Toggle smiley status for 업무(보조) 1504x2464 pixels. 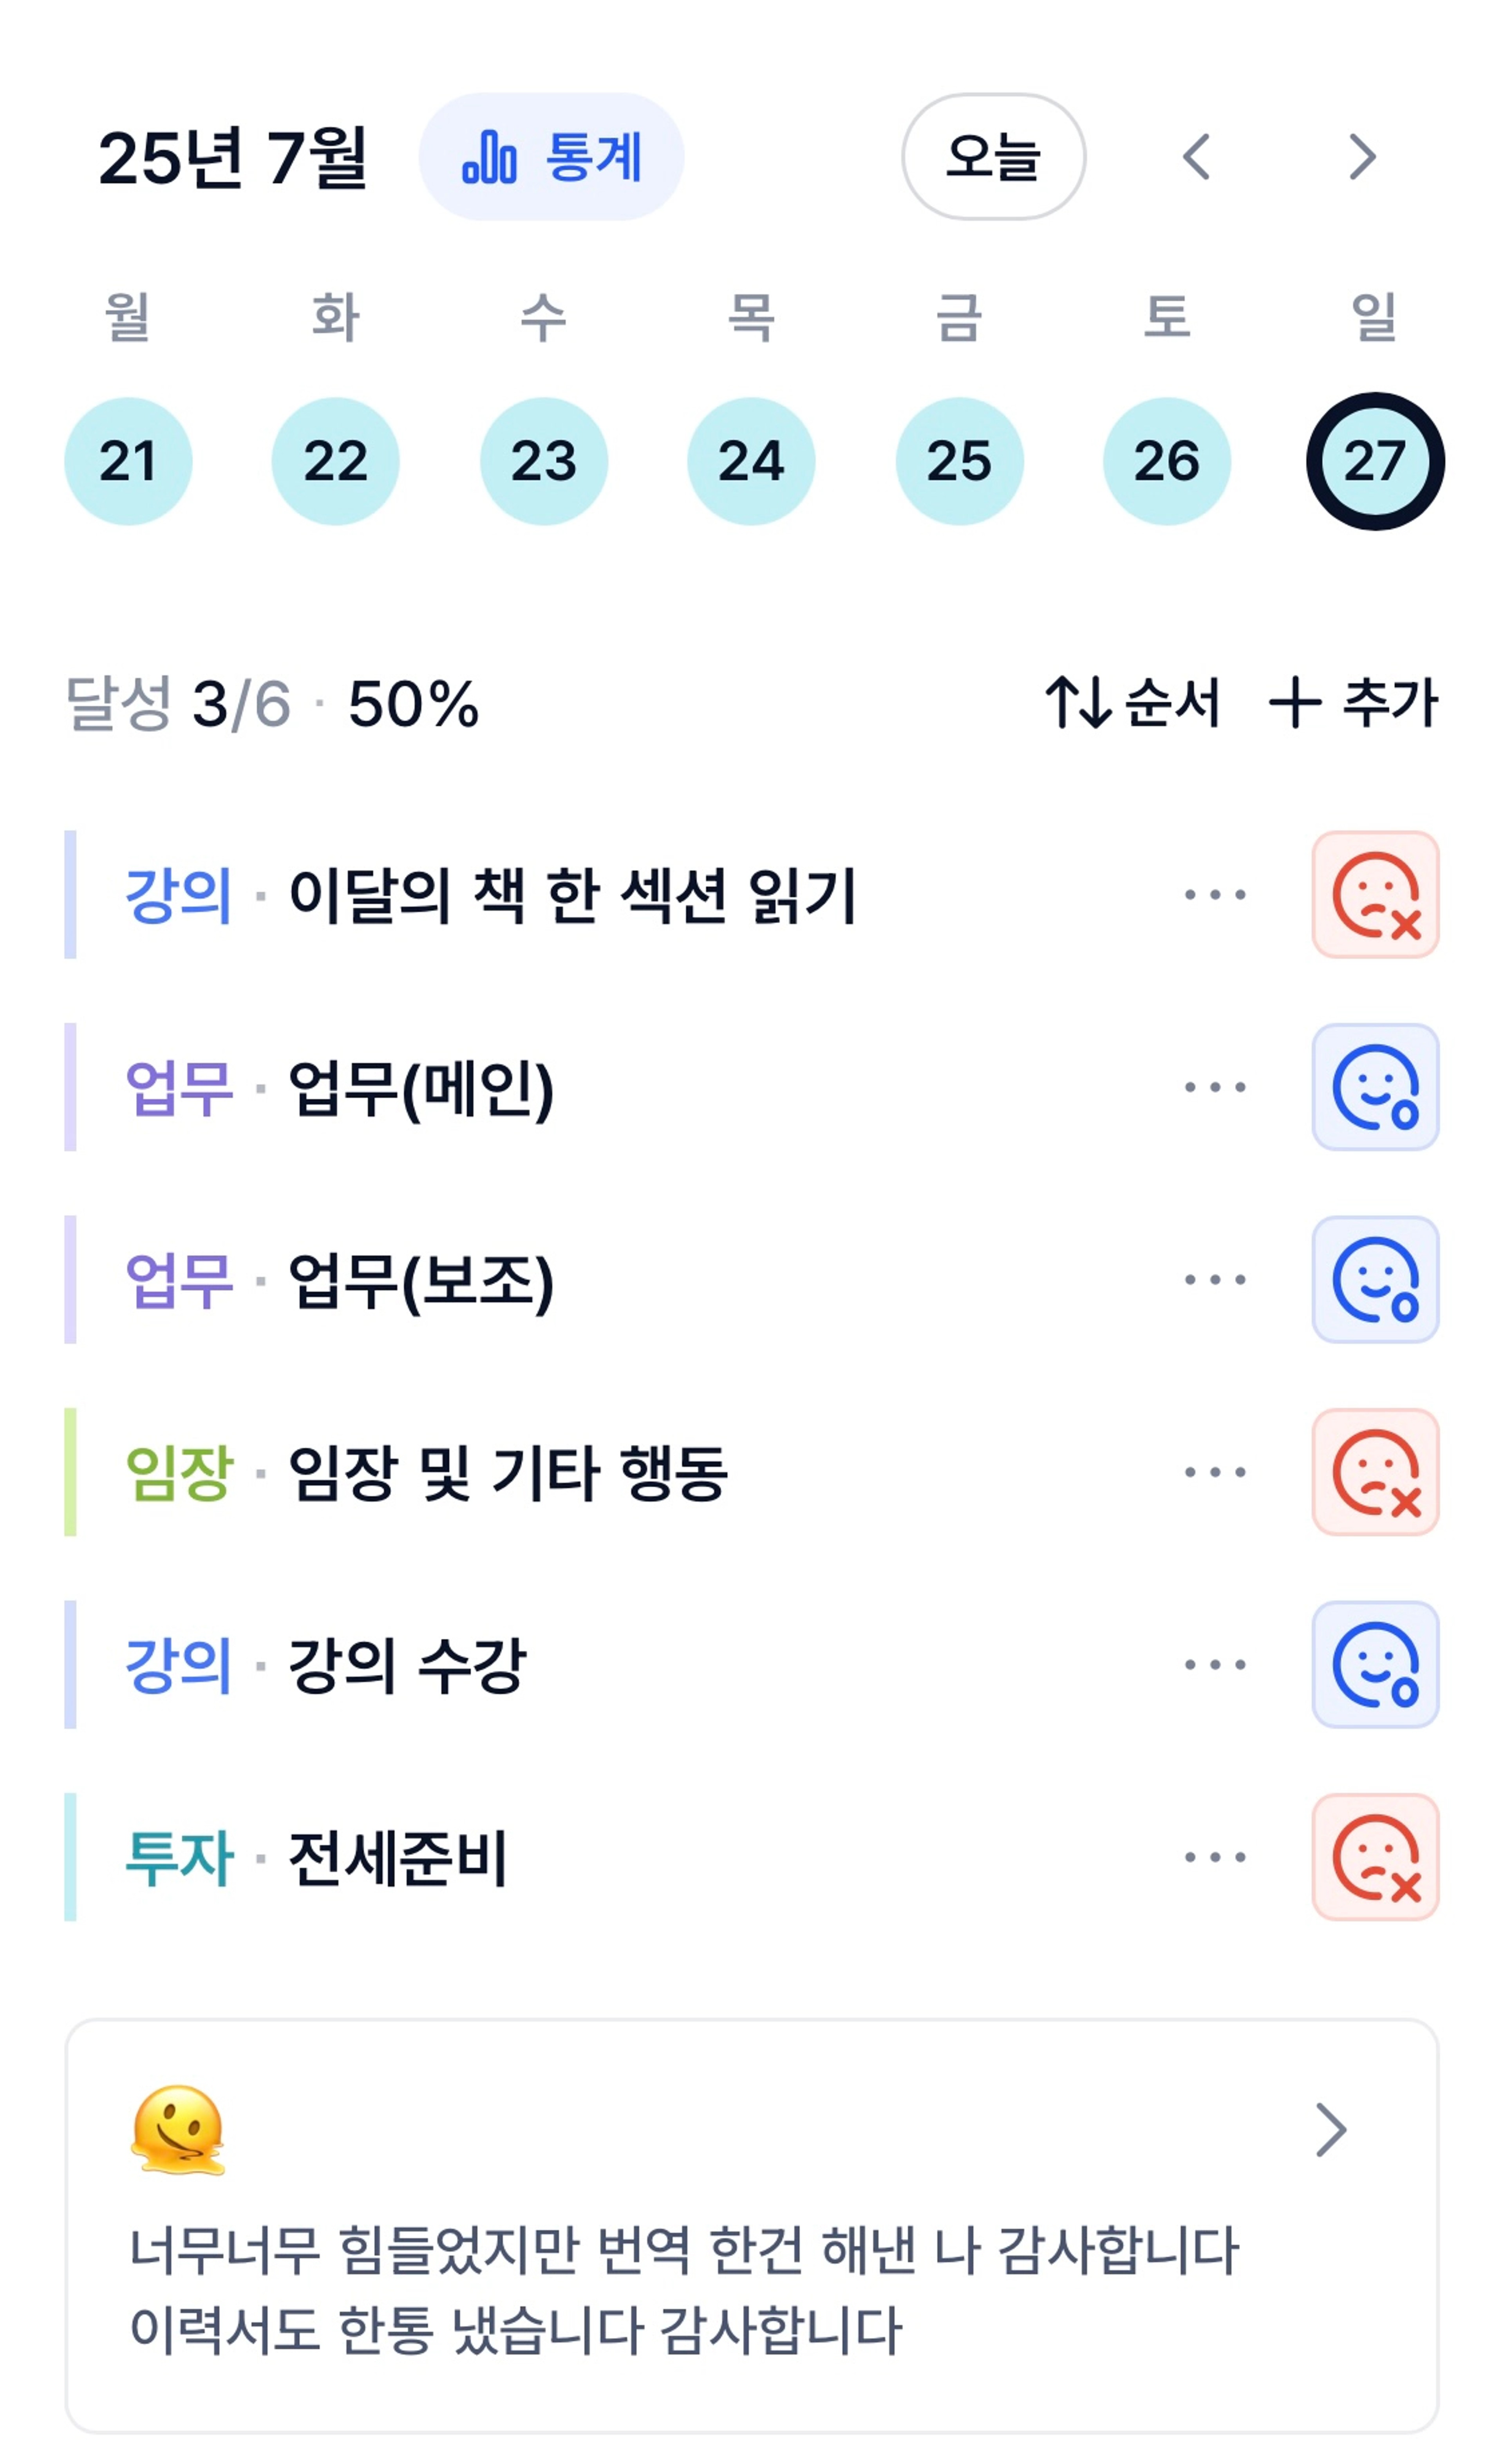click(1375, 1279)
